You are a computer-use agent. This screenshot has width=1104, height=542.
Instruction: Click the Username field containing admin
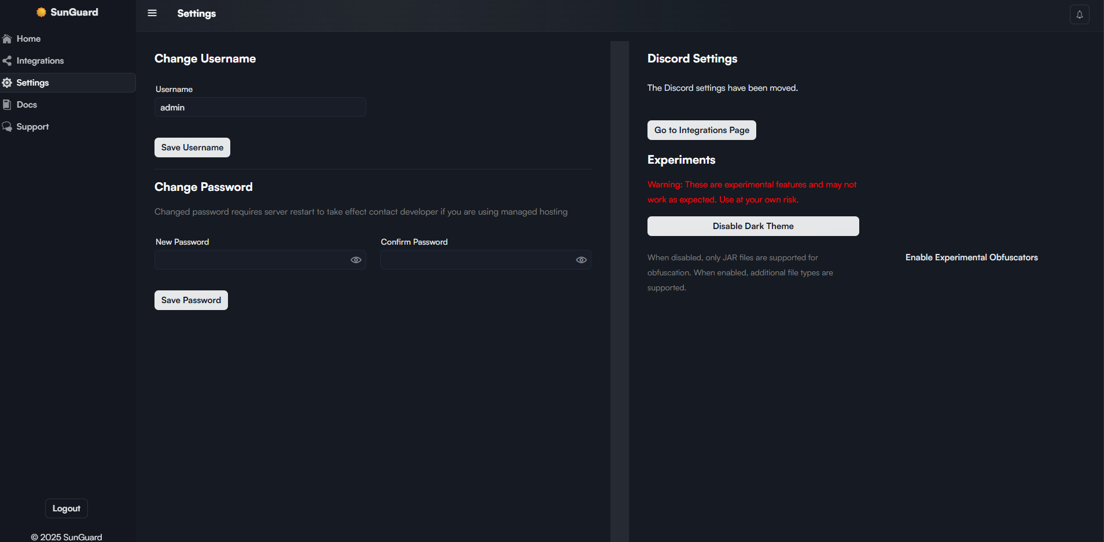click(260, 108)
